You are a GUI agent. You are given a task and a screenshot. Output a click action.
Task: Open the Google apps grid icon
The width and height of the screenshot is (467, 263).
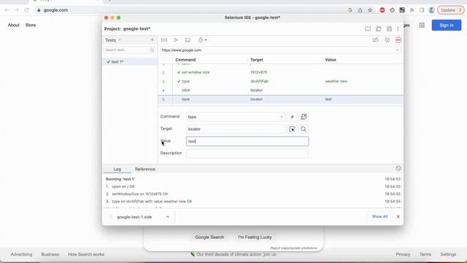click(422, 25)
